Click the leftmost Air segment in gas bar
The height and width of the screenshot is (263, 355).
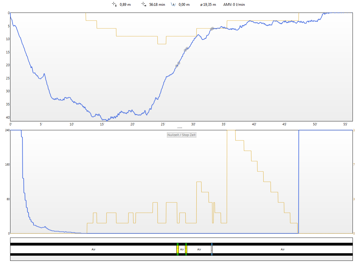coord(94,249)
